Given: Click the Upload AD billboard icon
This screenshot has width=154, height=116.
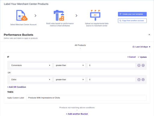Looking at the screenshot, I should point(95,15).
